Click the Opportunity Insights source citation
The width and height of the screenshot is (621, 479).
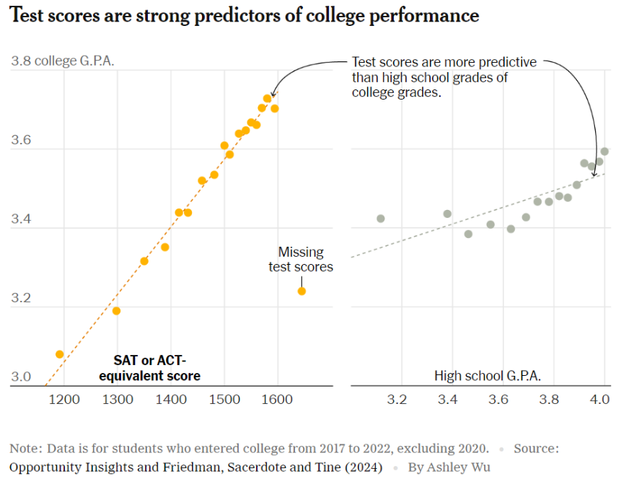point(195,467)
